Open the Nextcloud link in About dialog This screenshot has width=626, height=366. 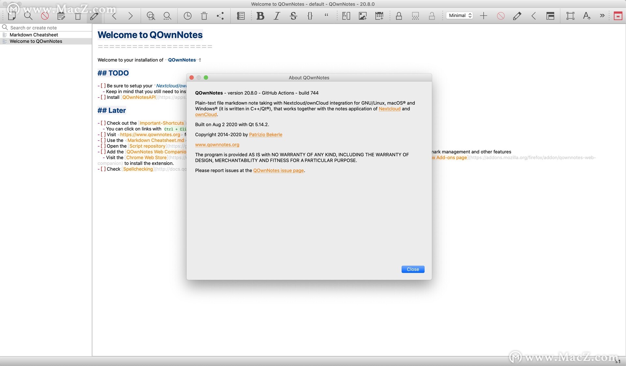coord(389,109)
